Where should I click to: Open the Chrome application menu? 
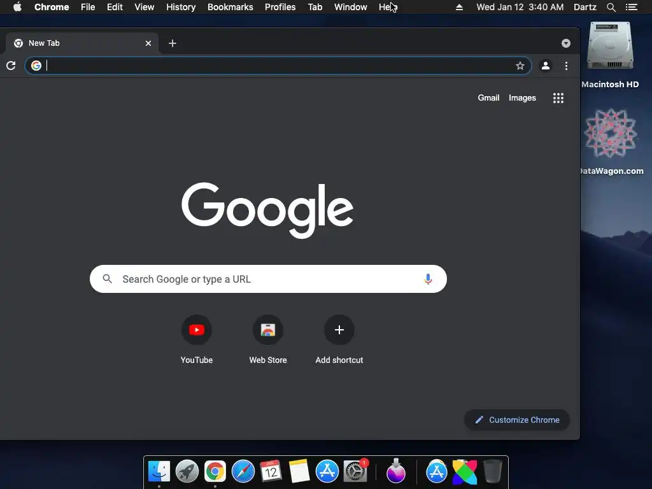(x=52, y=7)
